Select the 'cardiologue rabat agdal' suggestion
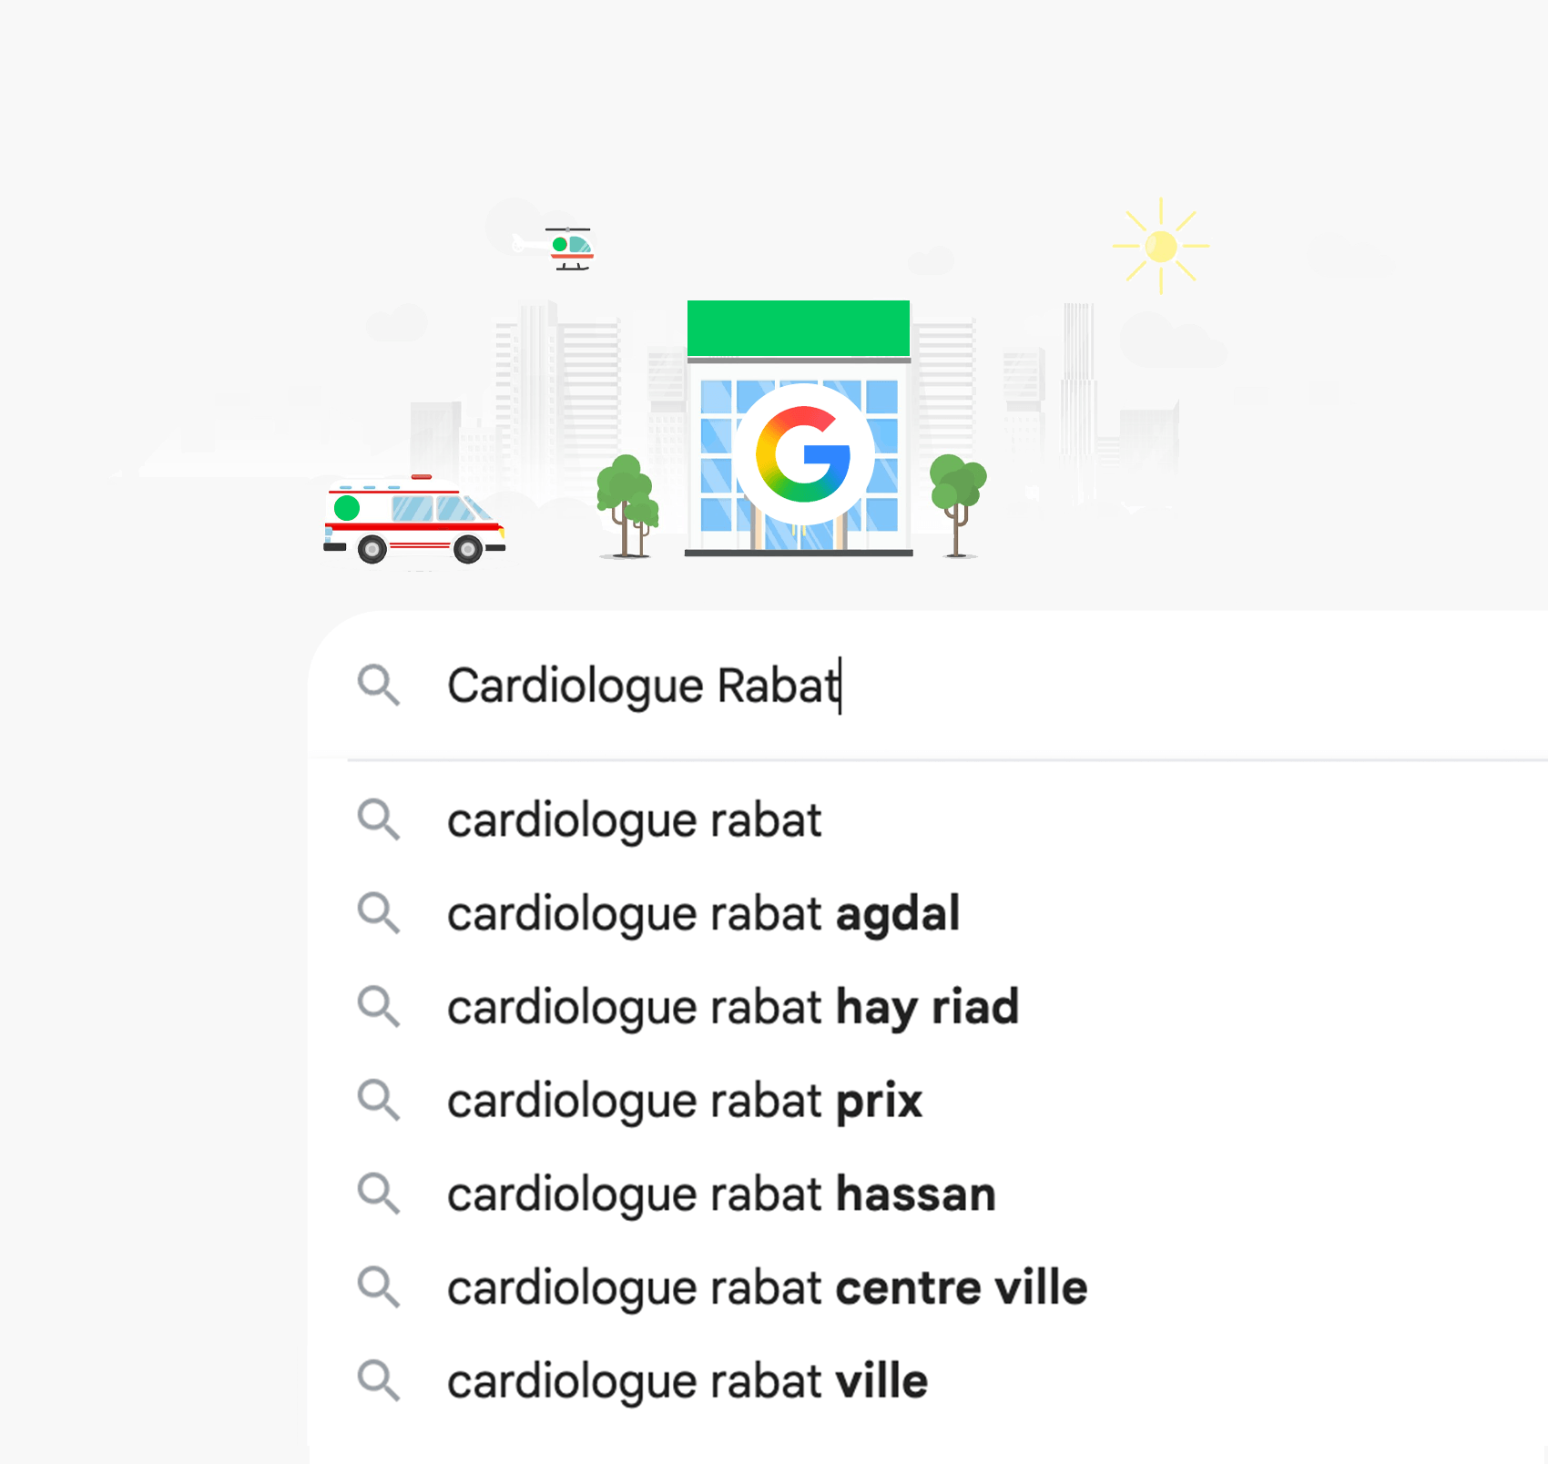The image size is (1548, 1464). [x=703, y=914]
